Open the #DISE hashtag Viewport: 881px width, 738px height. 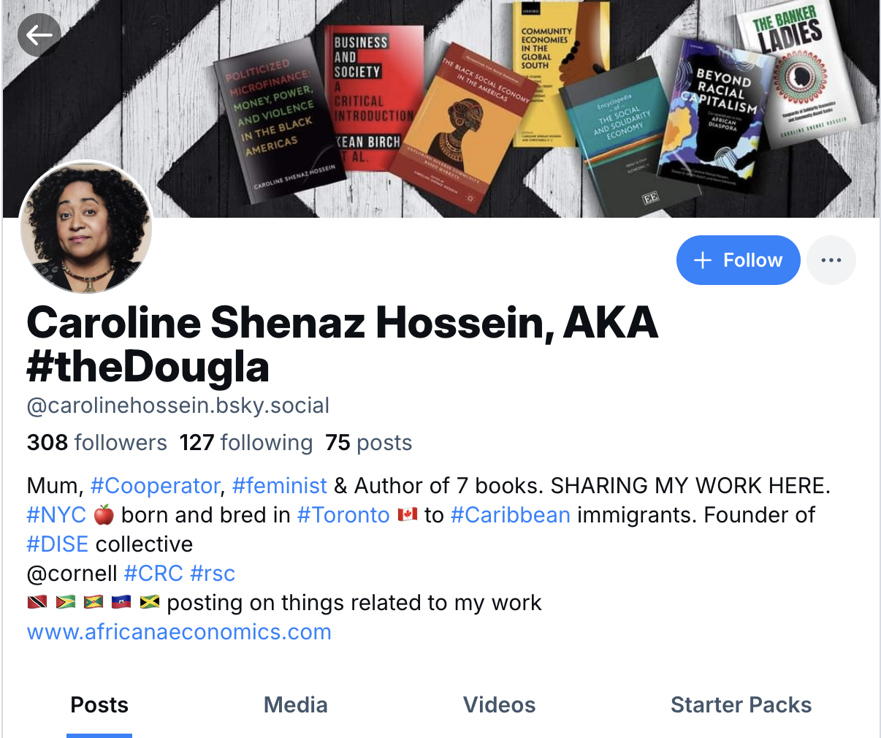coord(58,544)
